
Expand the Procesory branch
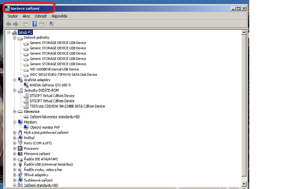[15, 148]
